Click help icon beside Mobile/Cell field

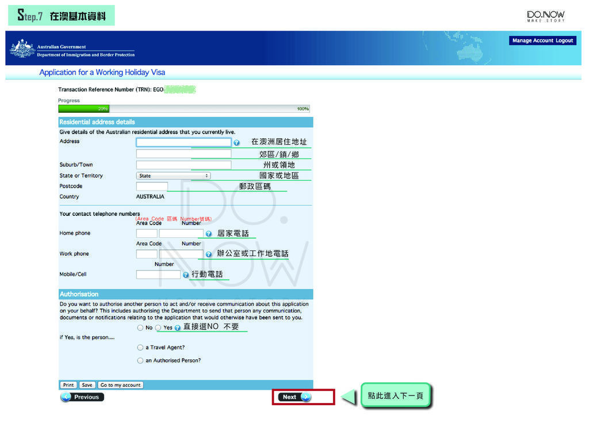tap(186, 275)
